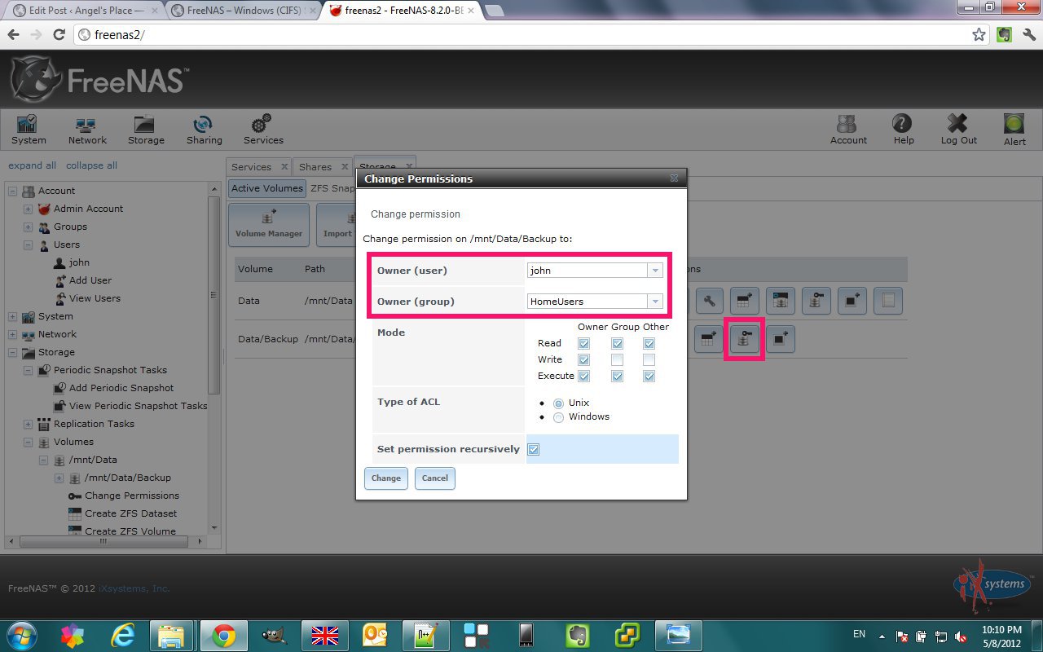Click the create ZFS volume icon in the Data/Backup row

coord(780,339)
